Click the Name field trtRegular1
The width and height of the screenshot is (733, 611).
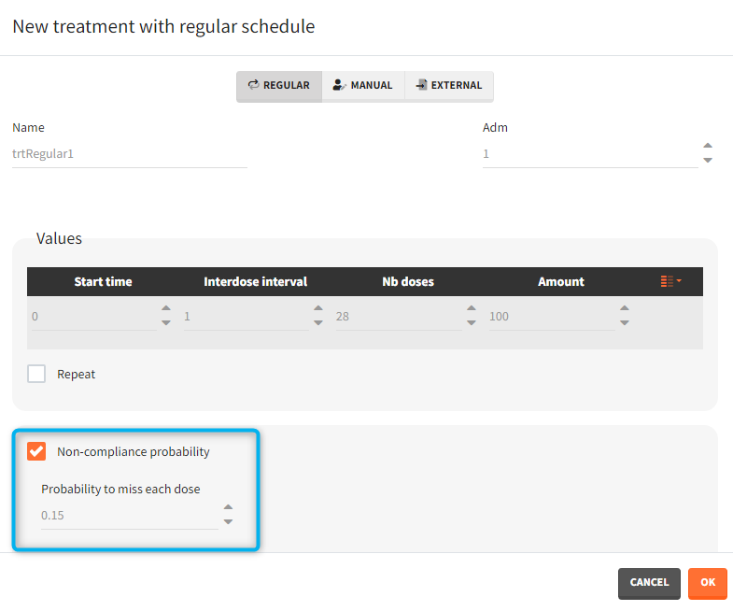click(x=129, y=154)
